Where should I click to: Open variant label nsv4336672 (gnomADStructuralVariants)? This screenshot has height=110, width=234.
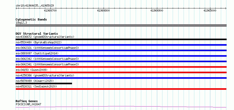(45, 37)
